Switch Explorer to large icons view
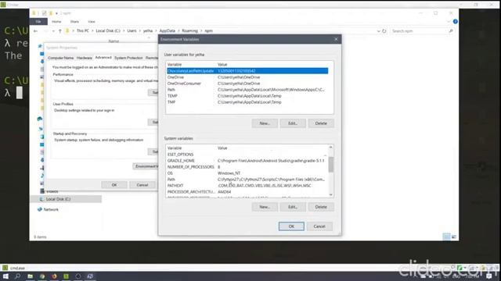This screenshot has height=281, width=501. tap(454, 237)
